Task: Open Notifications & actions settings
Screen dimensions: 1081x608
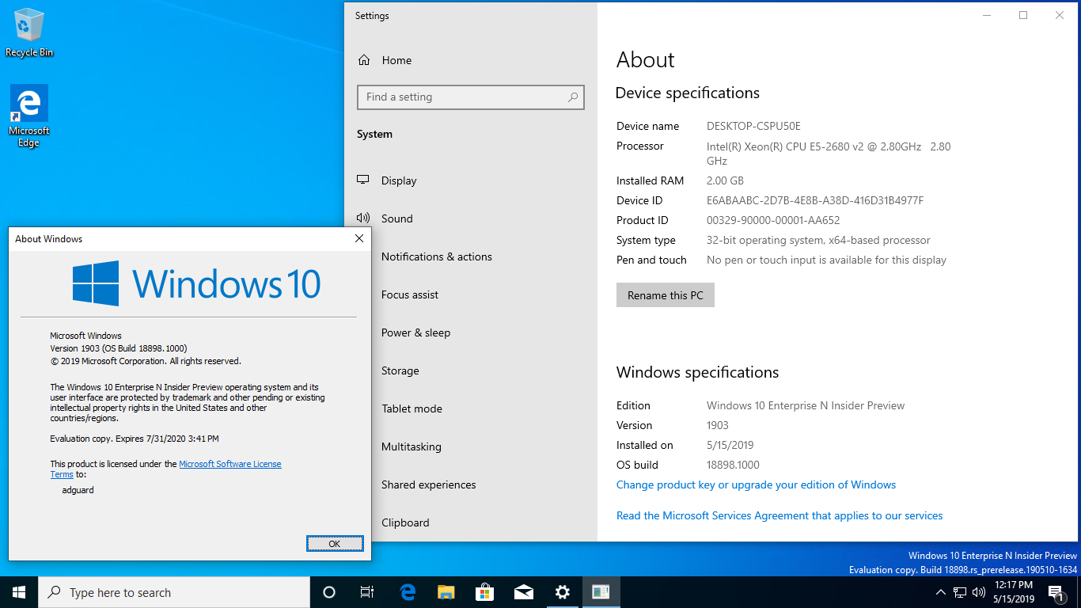Action: point(436,256)
